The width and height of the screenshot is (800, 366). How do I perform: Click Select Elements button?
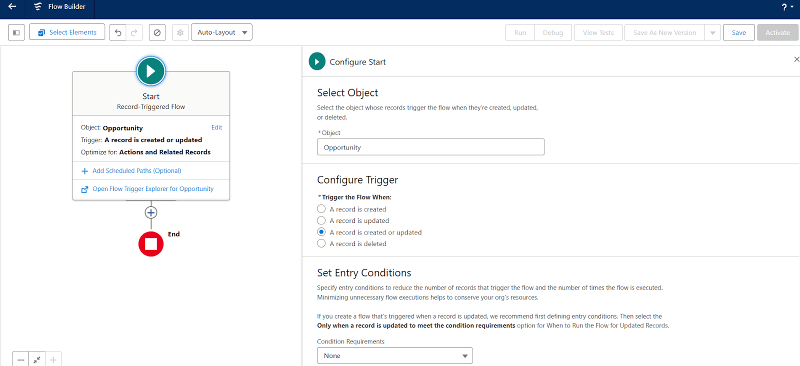tap(67, 32)
